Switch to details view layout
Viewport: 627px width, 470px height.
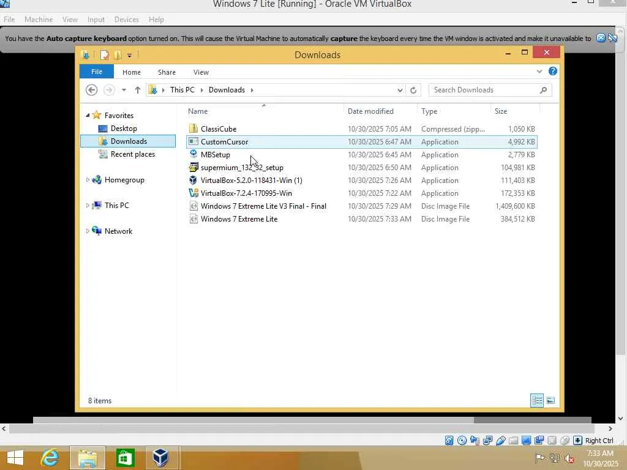[537, 400]
